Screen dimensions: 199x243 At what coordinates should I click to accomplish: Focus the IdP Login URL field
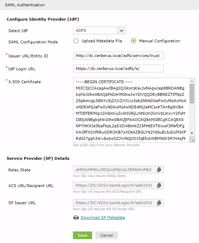[x=118, y=69]
